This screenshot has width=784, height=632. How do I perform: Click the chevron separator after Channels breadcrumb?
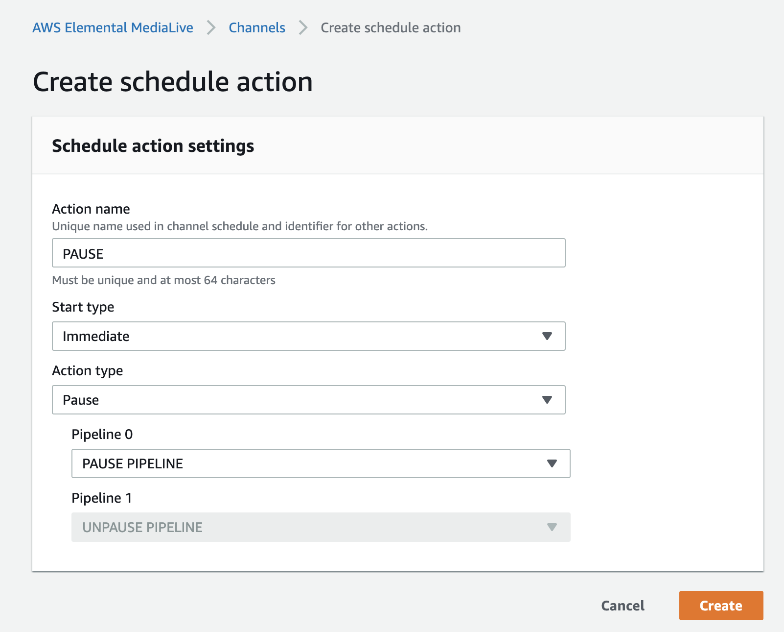tap(303, 28)
